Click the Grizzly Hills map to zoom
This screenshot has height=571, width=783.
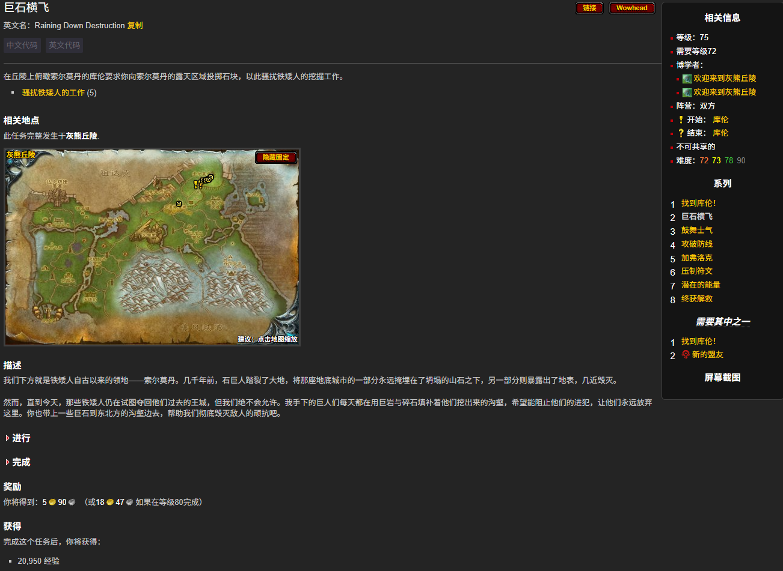pyautogui.click(x=152, y=247)
